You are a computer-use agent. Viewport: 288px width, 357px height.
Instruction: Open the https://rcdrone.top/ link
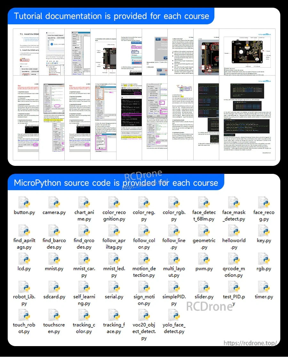pos(250,343)
